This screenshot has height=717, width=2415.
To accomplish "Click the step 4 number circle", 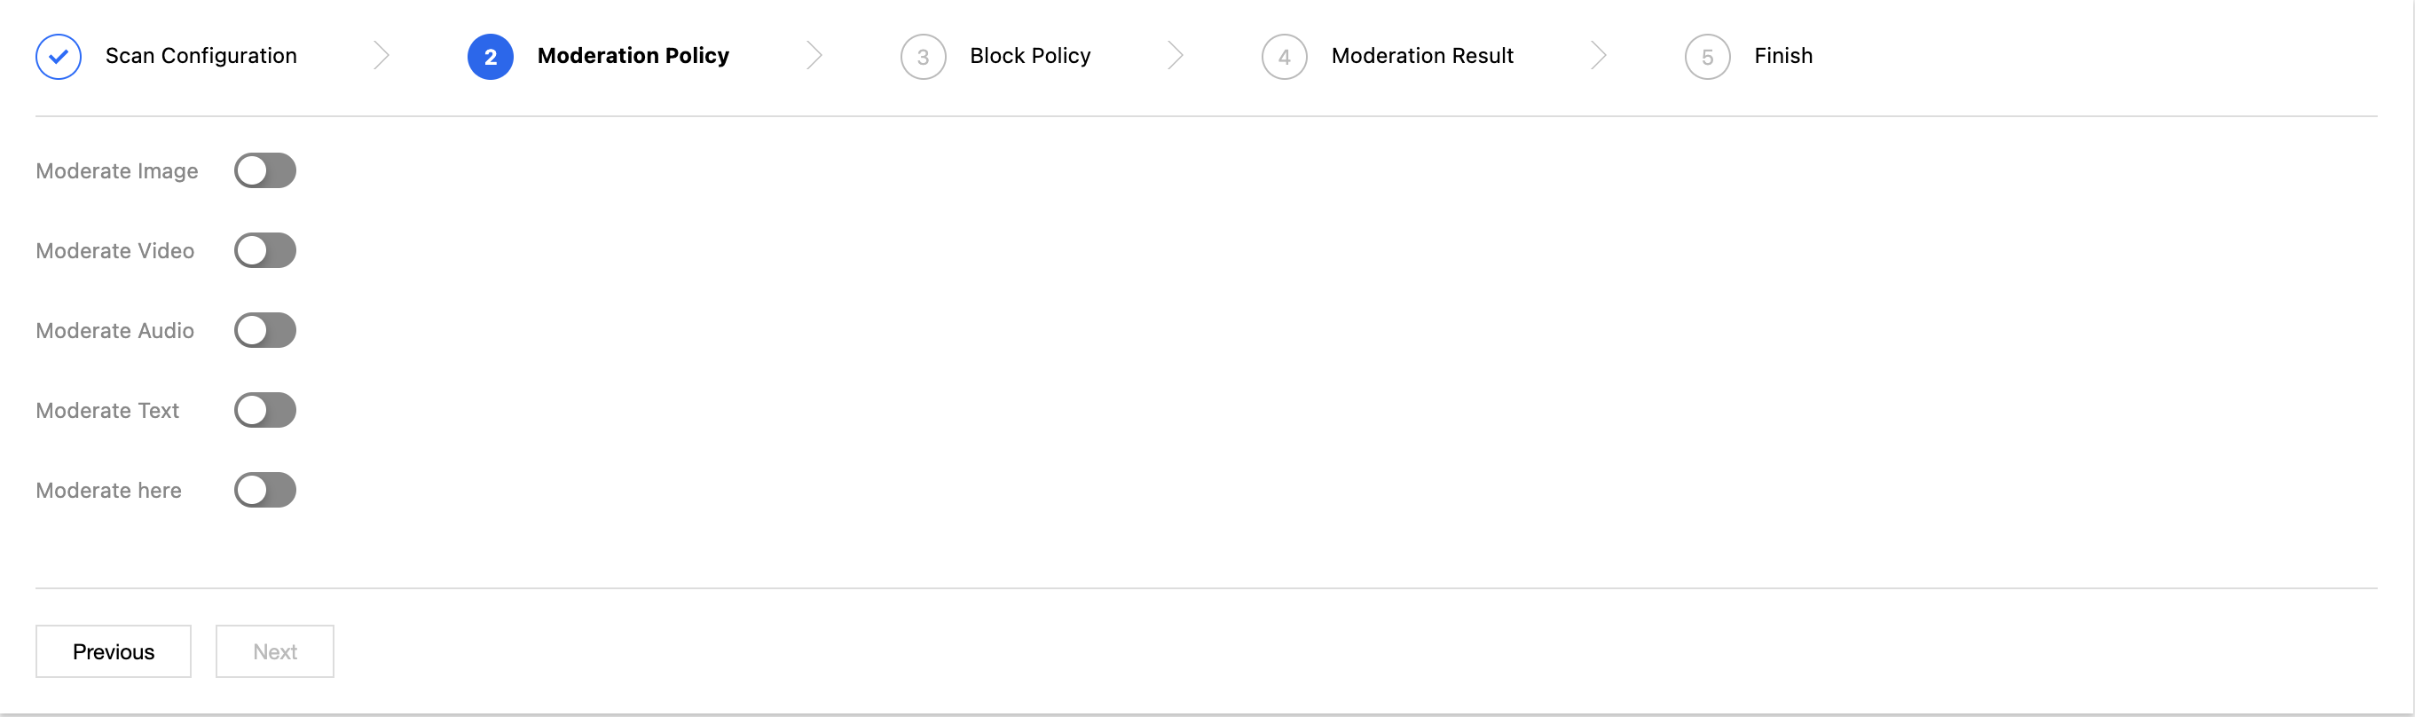I will tap(1284, 56).
